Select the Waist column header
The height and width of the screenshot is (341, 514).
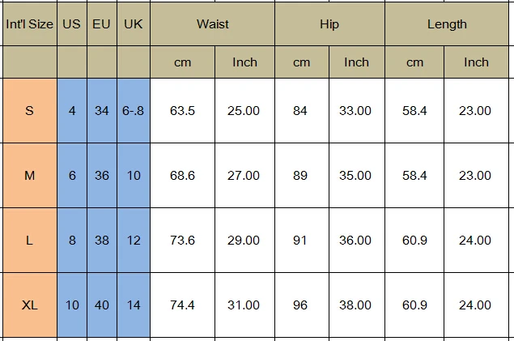pyautogui.click(x=212, y=24)
